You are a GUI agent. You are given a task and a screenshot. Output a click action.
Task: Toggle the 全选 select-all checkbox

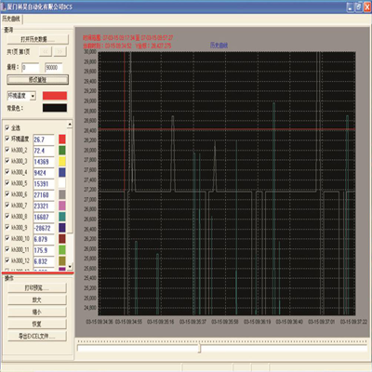click(7, 127)
